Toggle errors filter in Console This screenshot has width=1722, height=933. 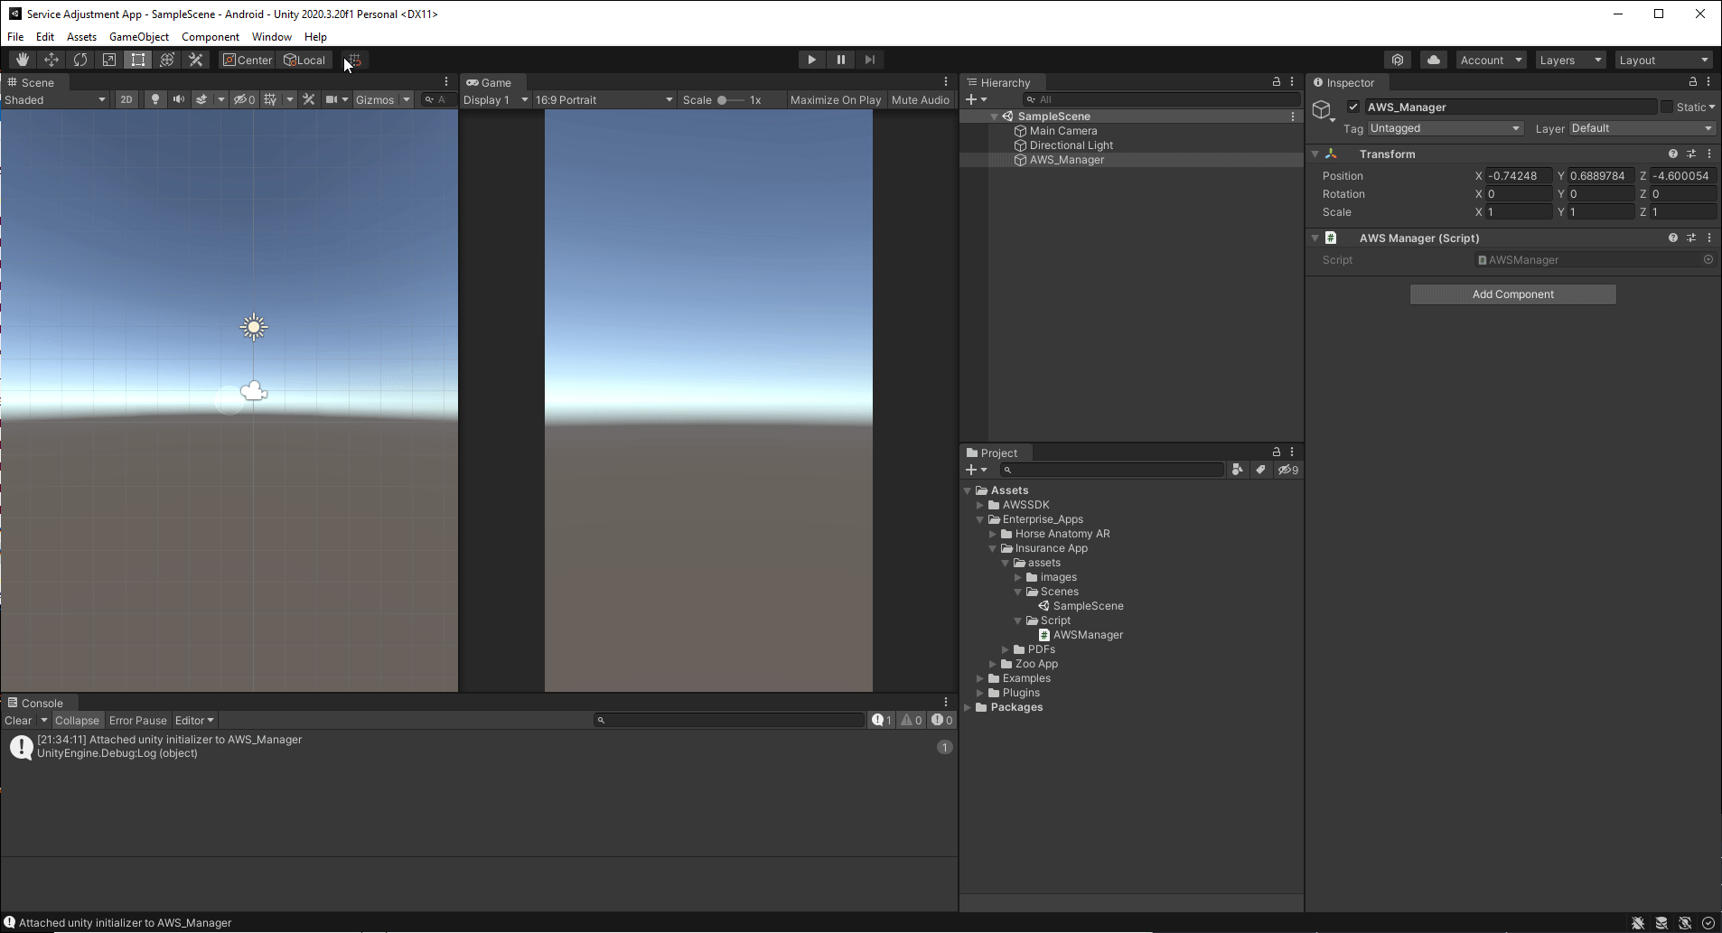[942, 720]
